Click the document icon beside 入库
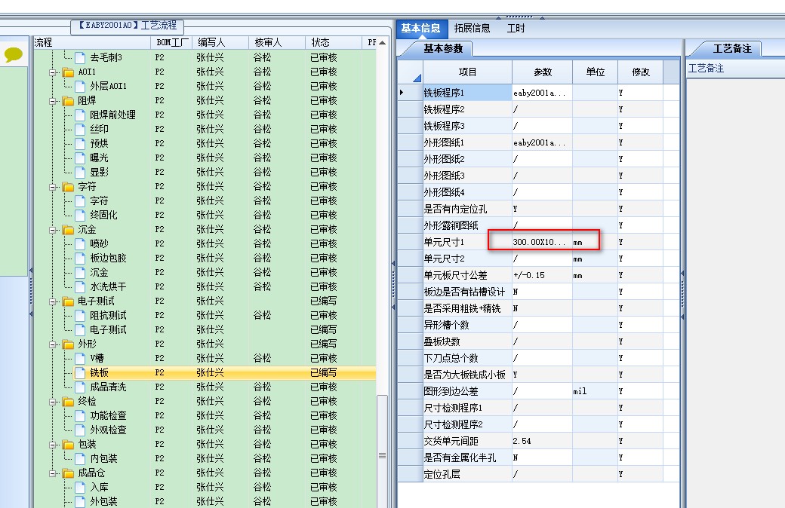785x508 pixels. pyautogui.click(x=80, y=488)
